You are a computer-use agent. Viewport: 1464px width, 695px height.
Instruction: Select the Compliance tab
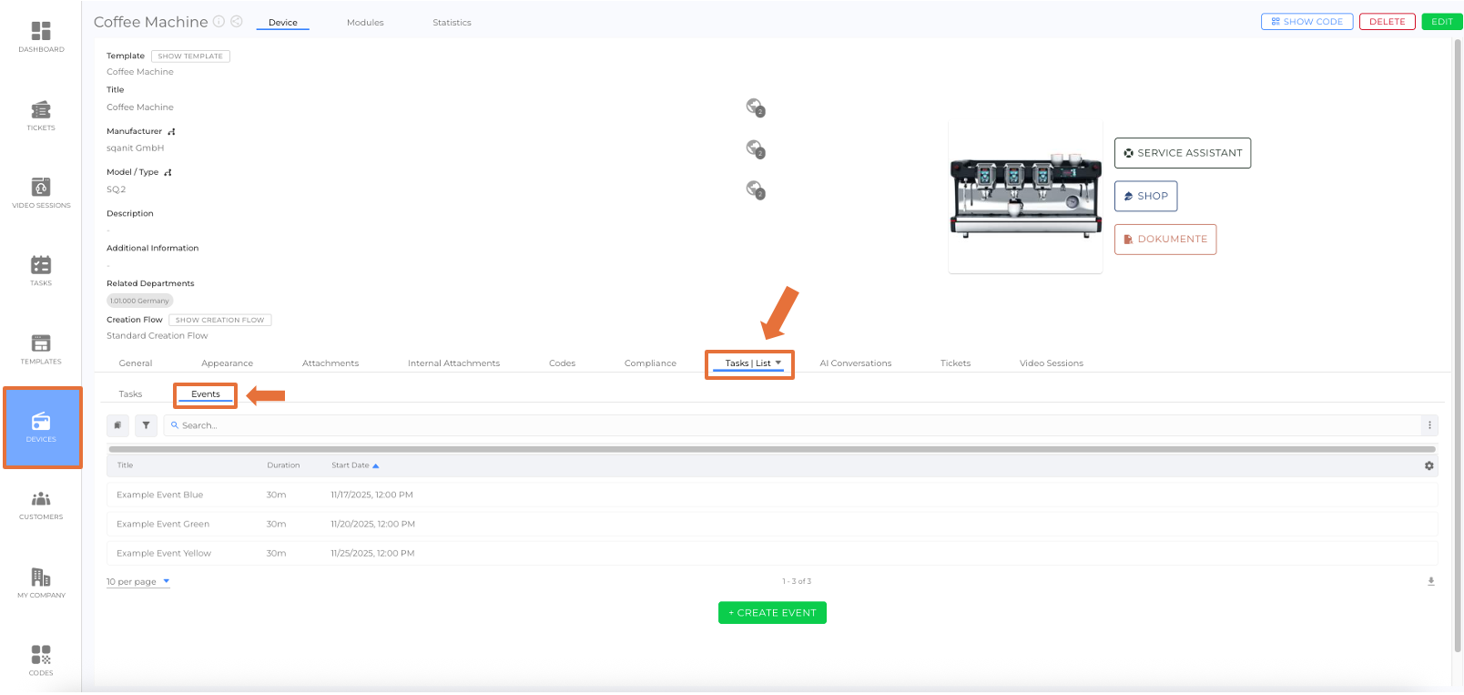click(x=650, y=363)
